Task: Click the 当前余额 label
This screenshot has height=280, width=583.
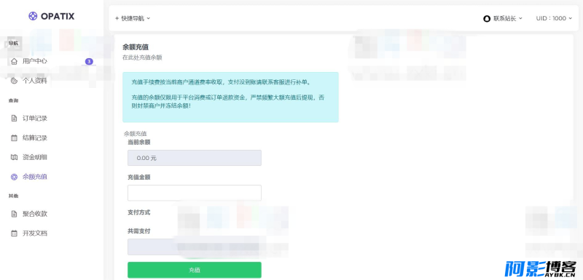Action: point(139,143)
